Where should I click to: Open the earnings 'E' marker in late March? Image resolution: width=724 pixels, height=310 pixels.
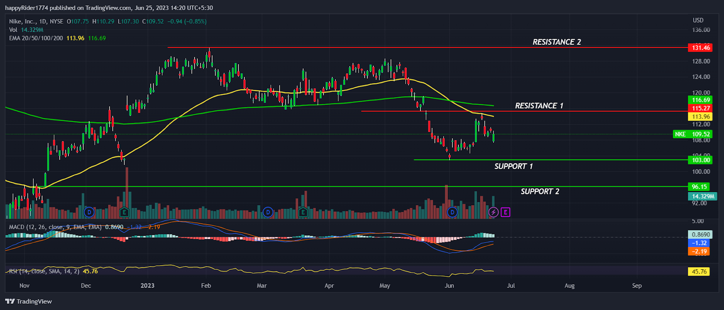(303, 212)
